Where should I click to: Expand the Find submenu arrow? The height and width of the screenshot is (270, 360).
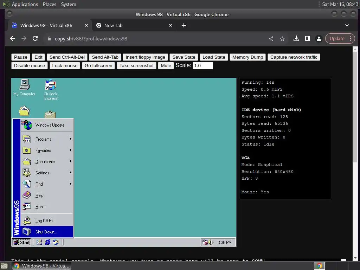[x=70, y=184]
